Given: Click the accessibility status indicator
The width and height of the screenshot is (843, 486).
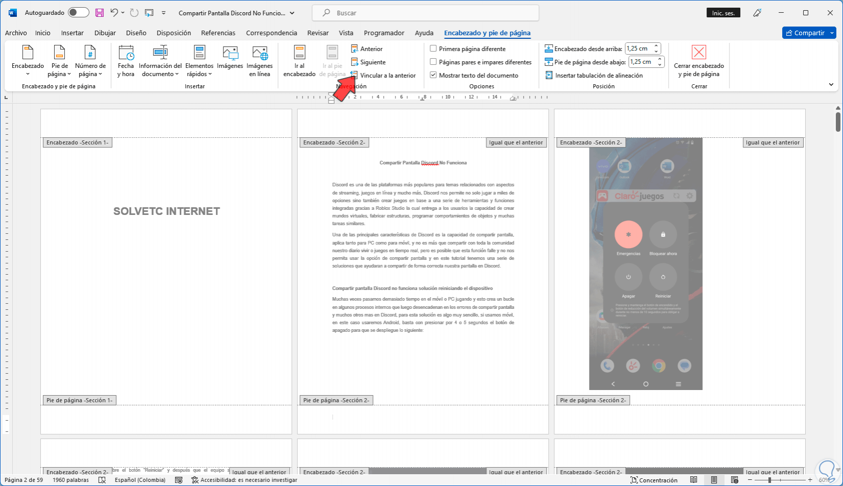Looking at the screenshot, I should [244, 480].
